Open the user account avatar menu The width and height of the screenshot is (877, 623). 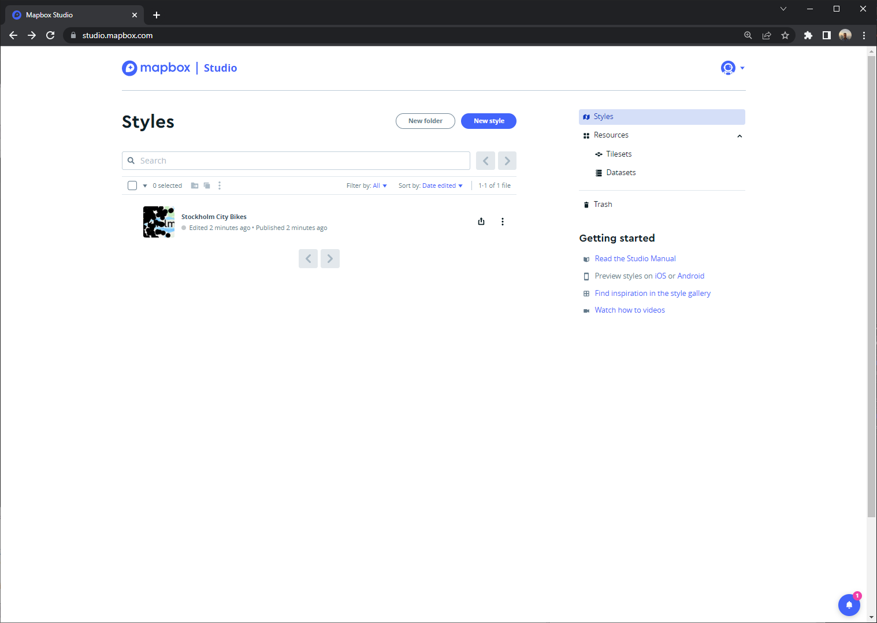tap(732, 68)
